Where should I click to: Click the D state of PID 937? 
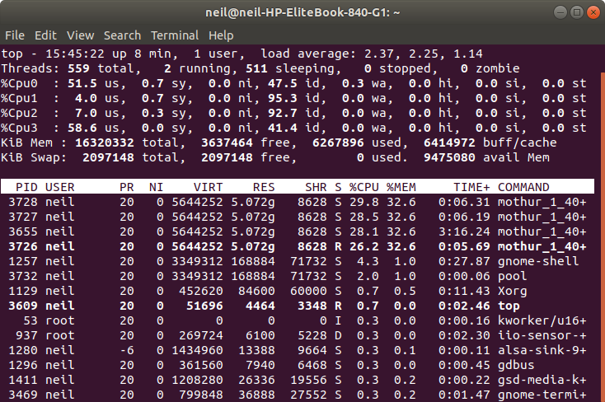[x=338, y=335]
